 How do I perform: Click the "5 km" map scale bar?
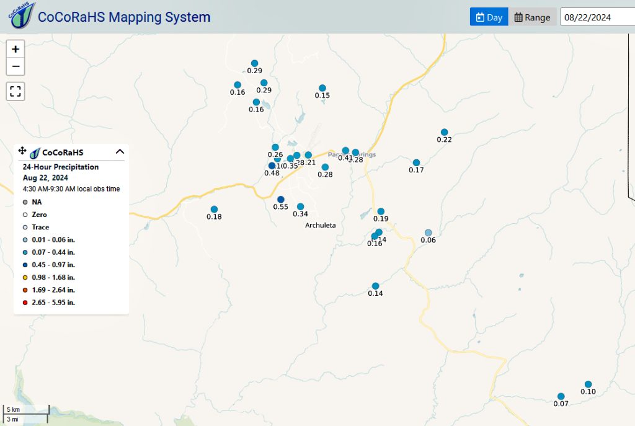coord(26,409)
